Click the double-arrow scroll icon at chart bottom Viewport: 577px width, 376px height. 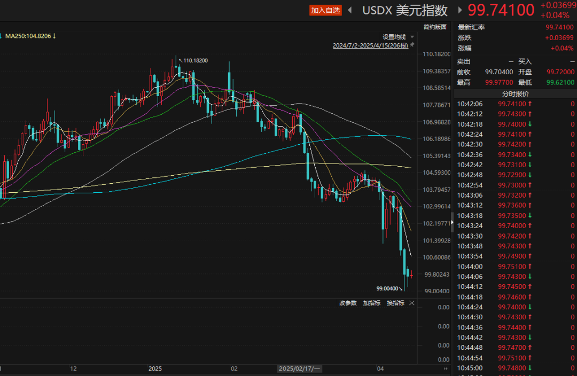click(446, 369)
